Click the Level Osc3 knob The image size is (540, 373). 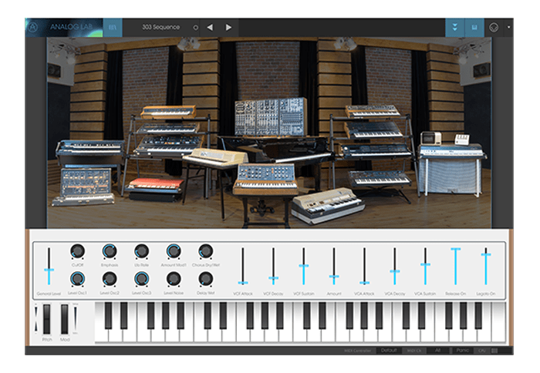141,279
